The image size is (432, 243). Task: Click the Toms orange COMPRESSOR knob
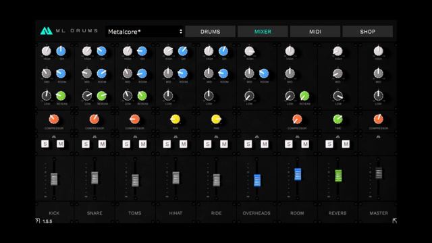pyautogui.click(x=135, y=119)
